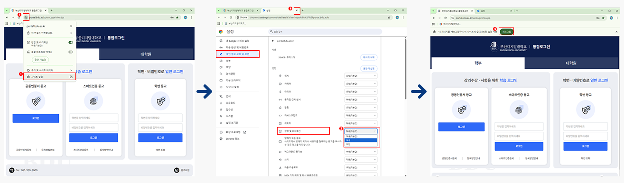624x183 pixels.
Task: Choose 차단 option in the open popup dropdown
Action: (x=361, y=144)
